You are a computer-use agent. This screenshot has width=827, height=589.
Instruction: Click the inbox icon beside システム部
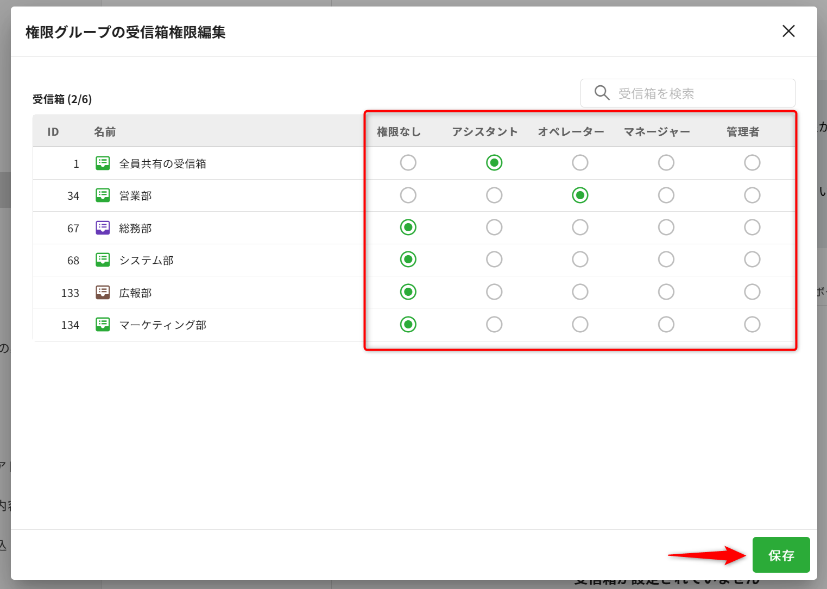coord(103,260)
